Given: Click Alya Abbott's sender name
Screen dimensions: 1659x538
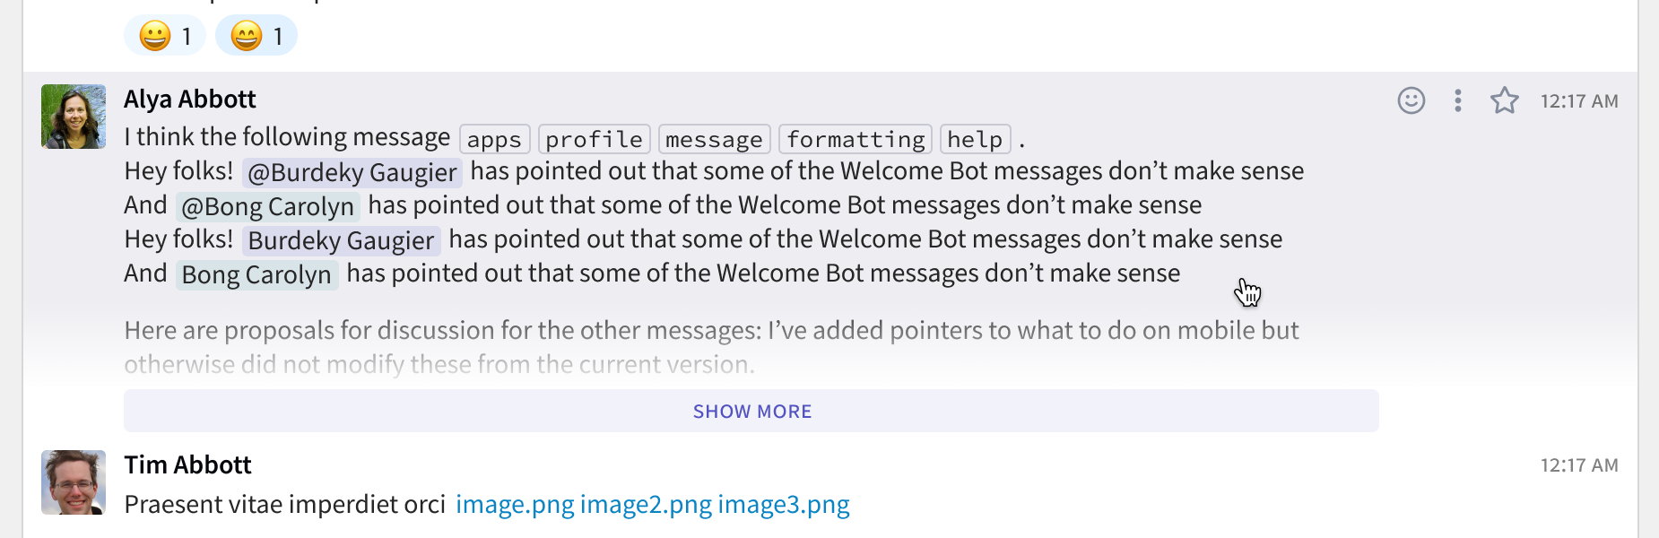Looking at the screenshot, I should (188, 99).
